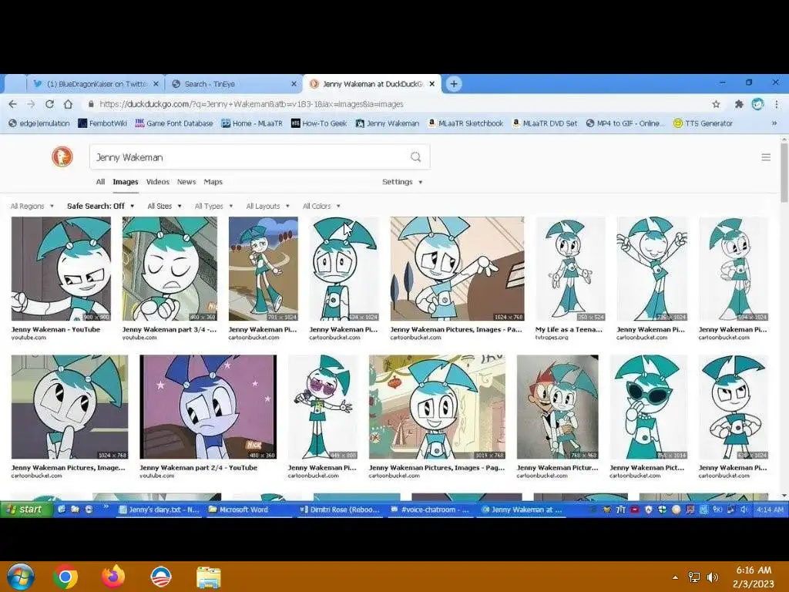Image resolution: width=789 pixels, height=592 pixels.
Task: Click the search magnifier icon
Action: pyautogui.click(x=415, y=157)
